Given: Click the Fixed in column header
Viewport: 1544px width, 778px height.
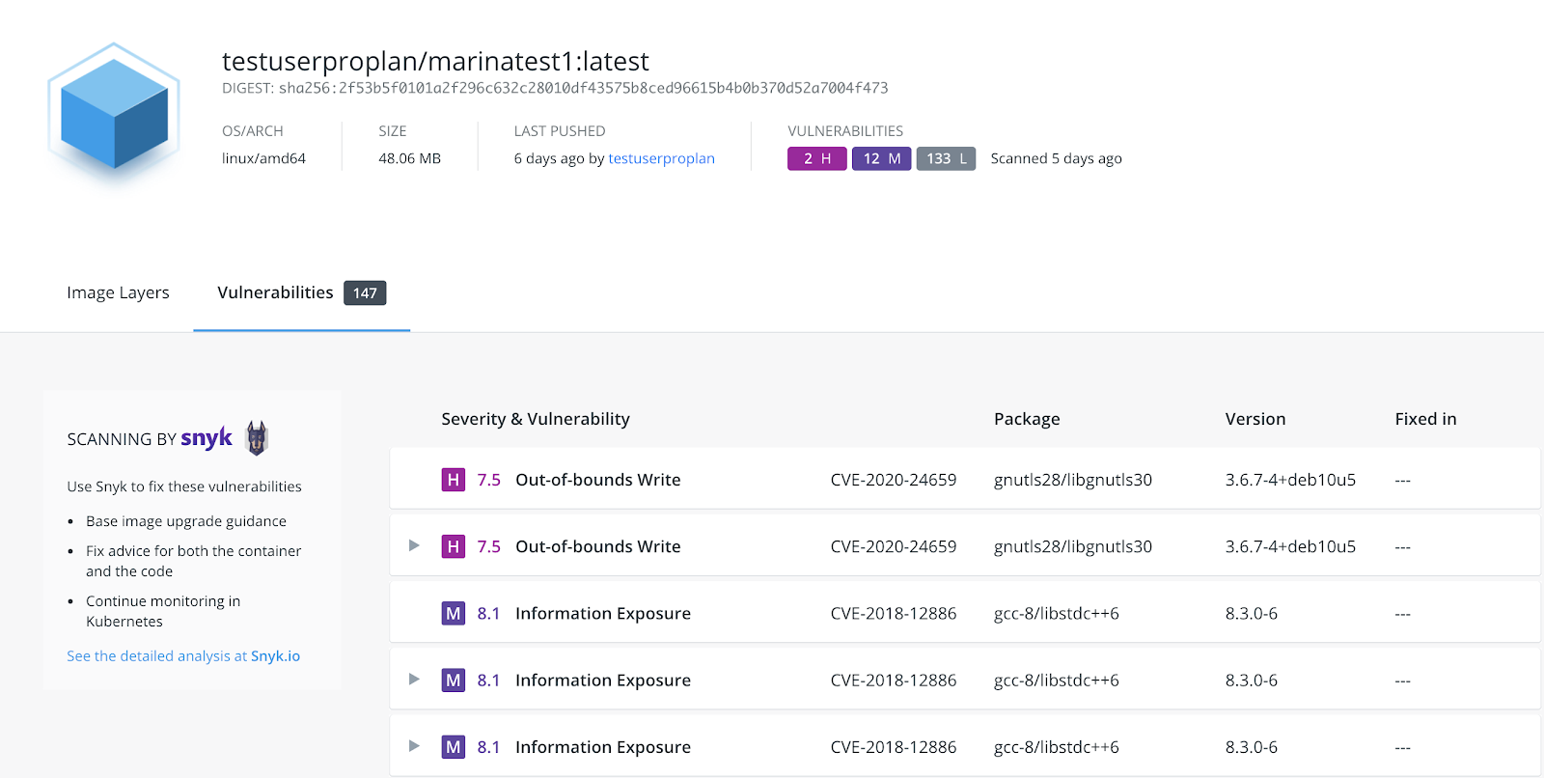Looking at the screenshot, I should [1425, 419].
